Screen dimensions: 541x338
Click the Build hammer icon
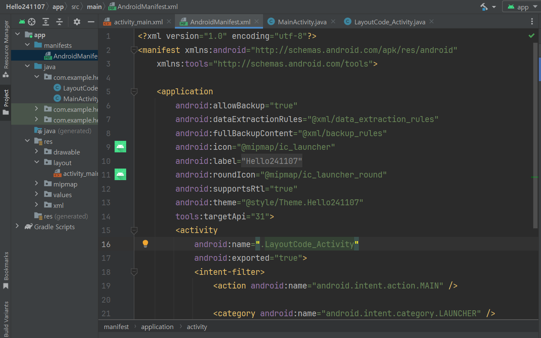point(484,7)
